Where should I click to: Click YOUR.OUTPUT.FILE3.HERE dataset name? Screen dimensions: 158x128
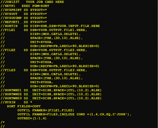62,70
